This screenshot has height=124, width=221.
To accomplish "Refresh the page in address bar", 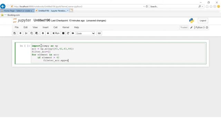I will (x=147, y=6).
